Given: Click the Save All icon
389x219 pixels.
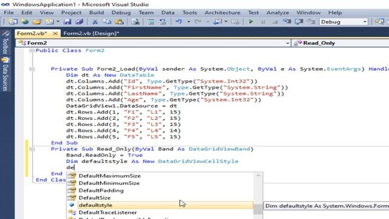Looking at the screenshot, I should click(x=80, y=22).
